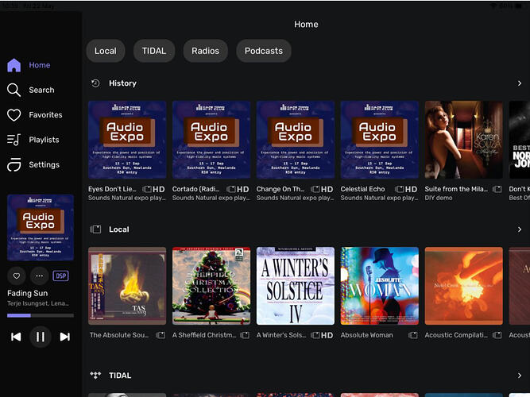Screen dimensions: 530x397
Task: Skip to previous track
Action: click(x=16, y=337)
